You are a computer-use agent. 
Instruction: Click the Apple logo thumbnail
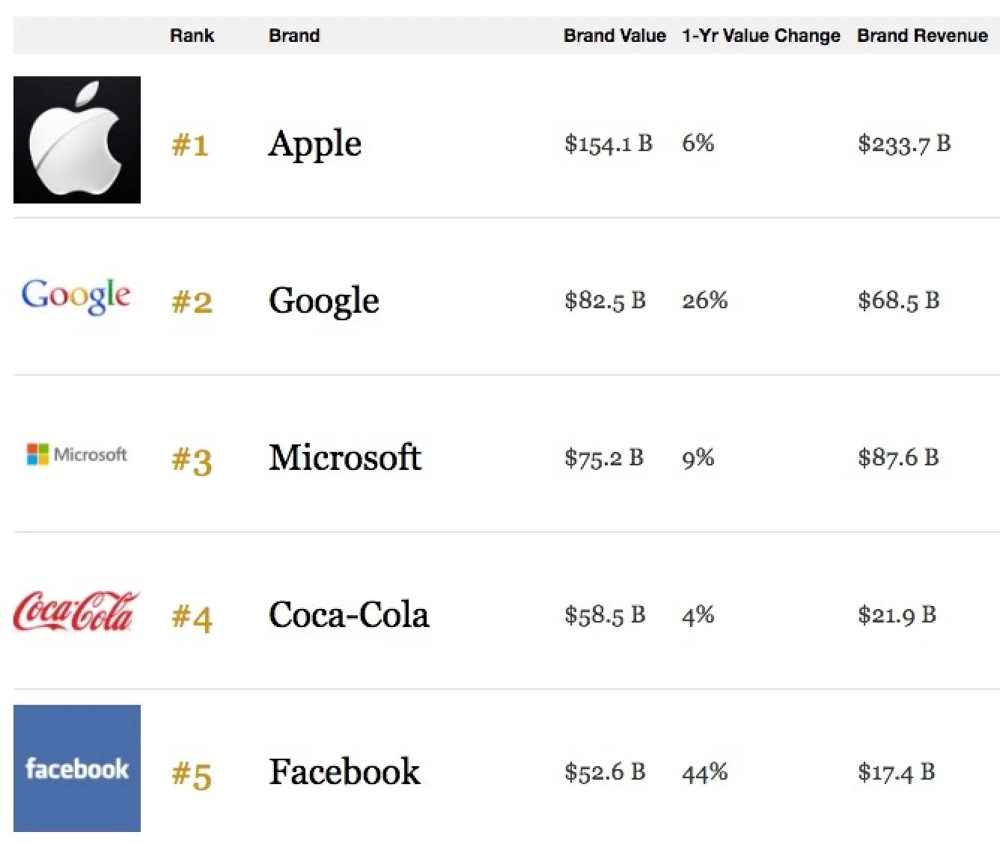(77, 140)
